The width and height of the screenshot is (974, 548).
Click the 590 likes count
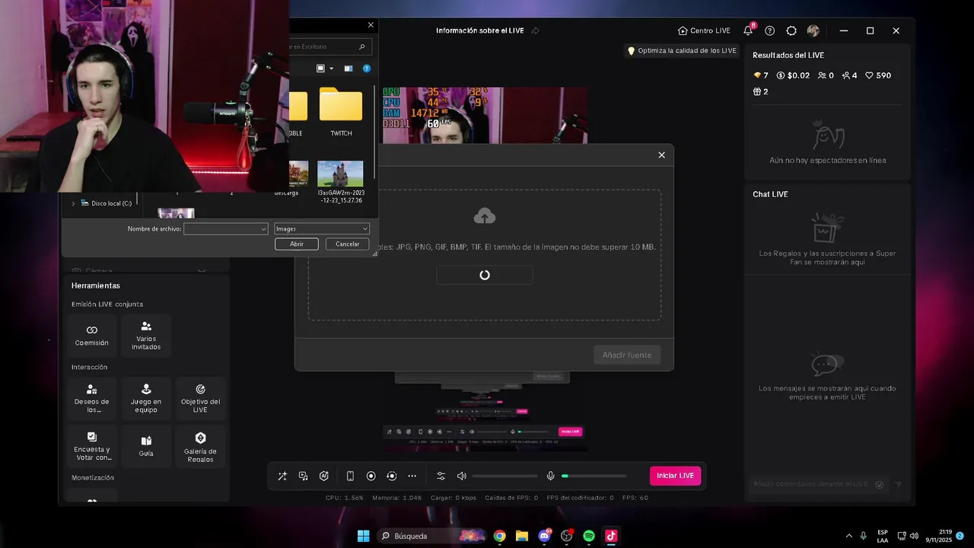(x=878, y=75)
